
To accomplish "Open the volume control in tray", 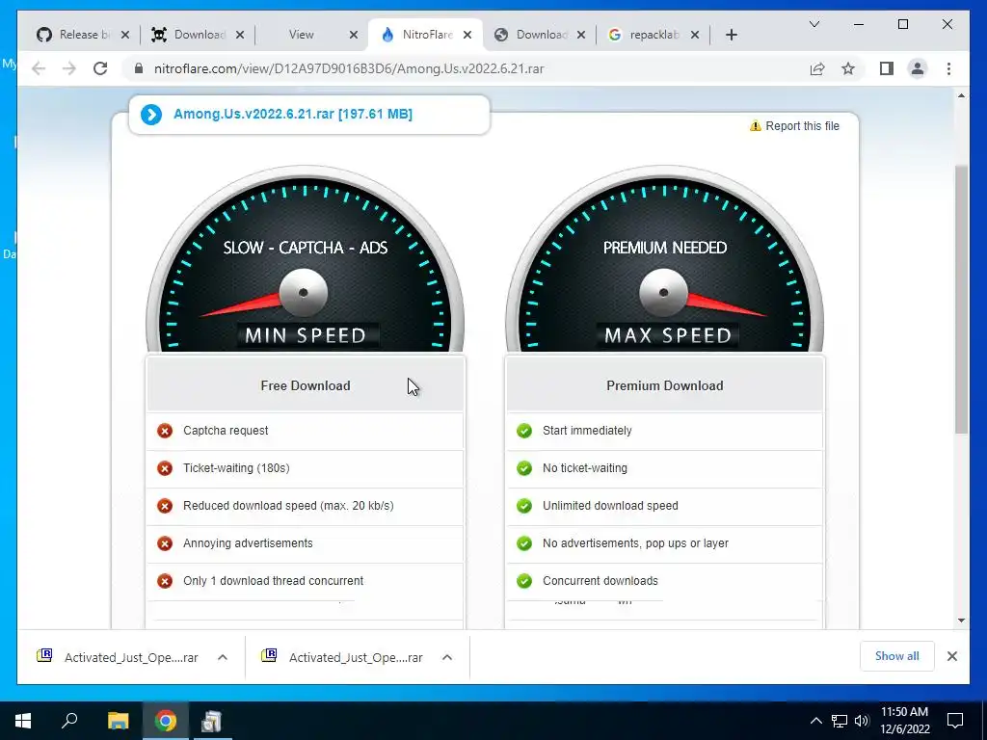I will coord(862,721).
